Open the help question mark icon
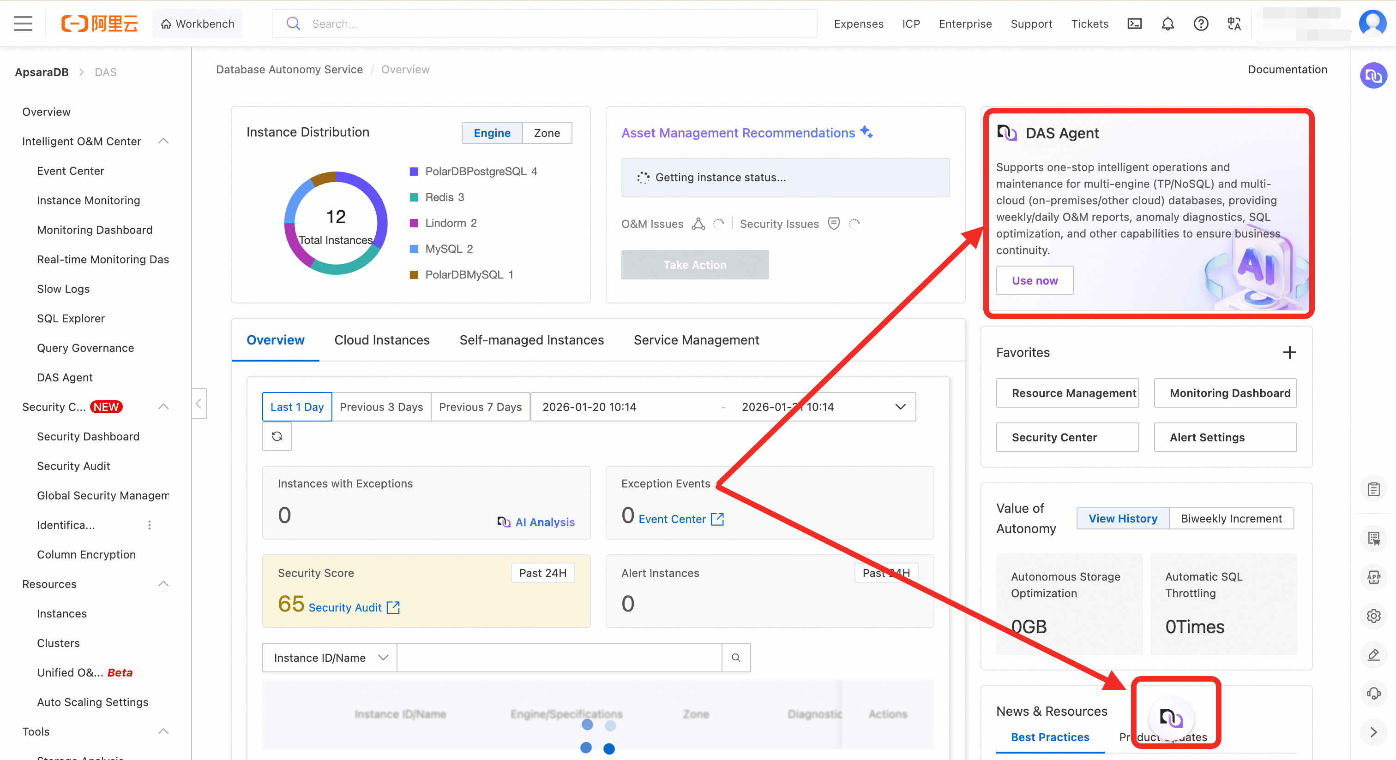This screenshot has width=1396, height=760. click(x=1201, y=24)
